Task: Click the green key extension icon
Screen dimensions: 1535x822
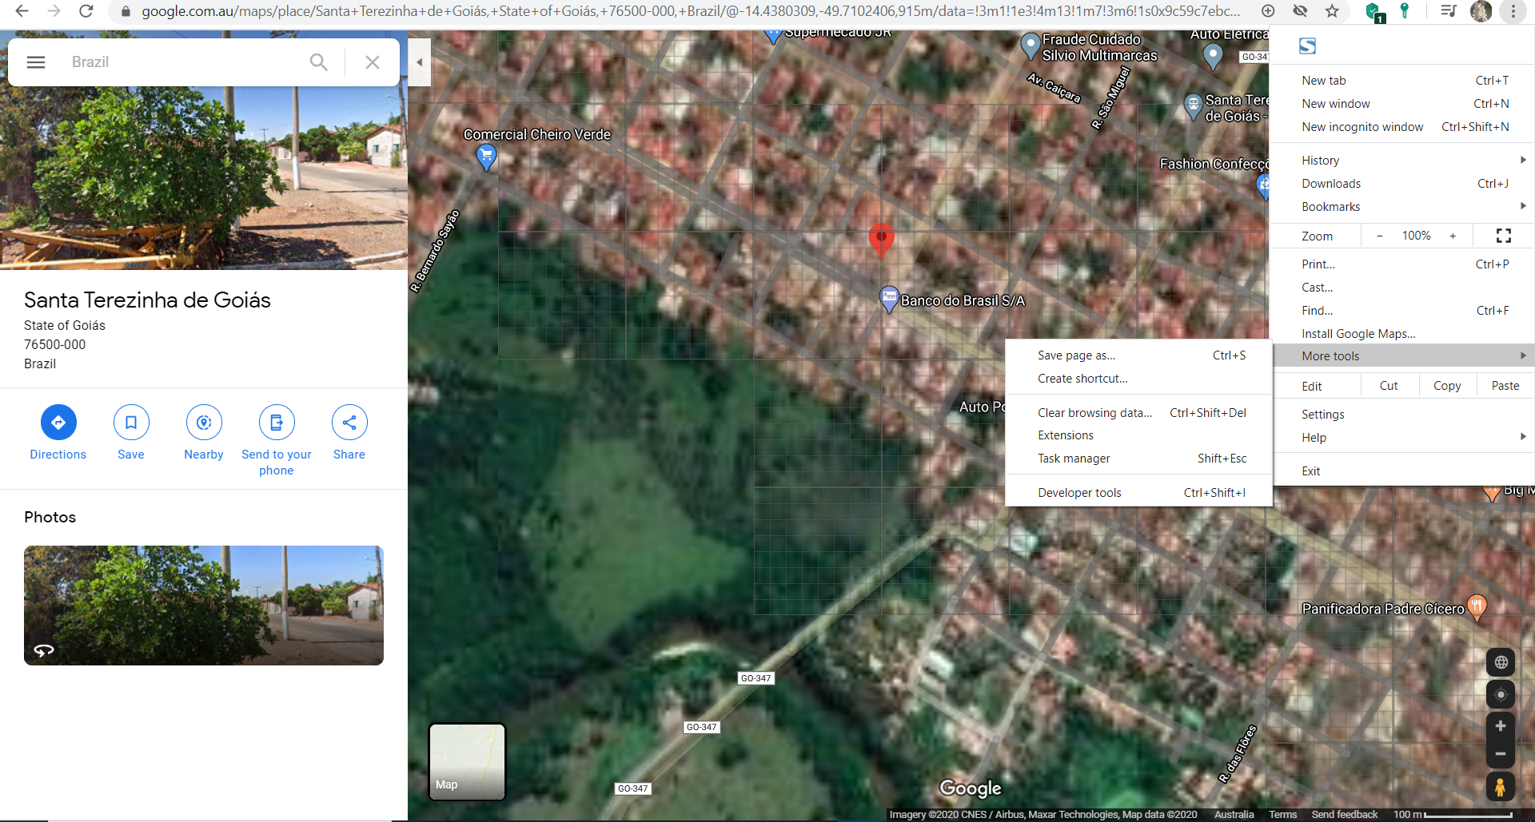Action: (x=1405, y=11)
